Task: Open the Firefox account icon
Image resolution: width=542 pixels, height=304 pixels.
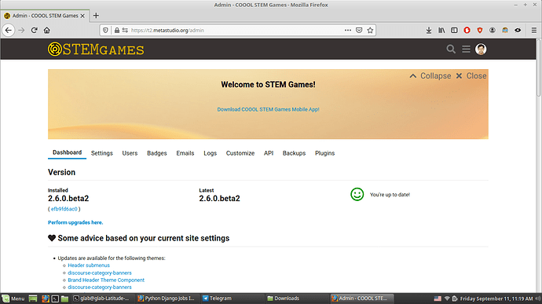Action: click(493, 31)
